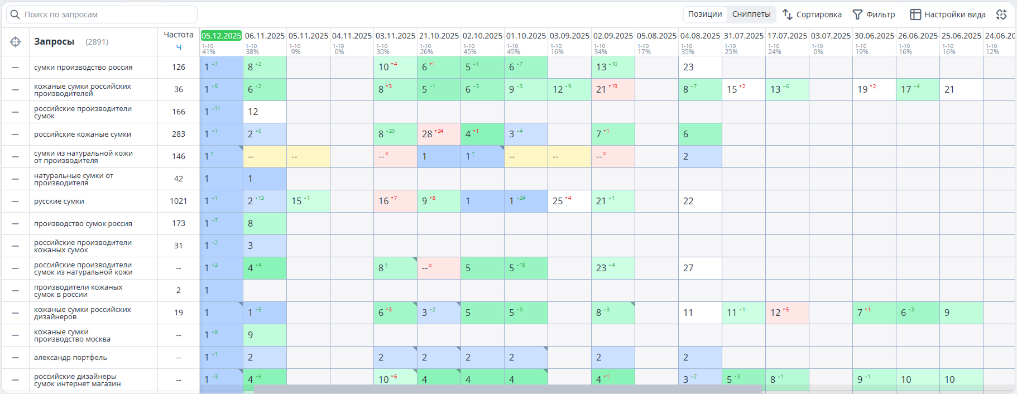Click the funnel icon beside Фильтр
This screenshot has width=1017, height=394.
[857, 15]
